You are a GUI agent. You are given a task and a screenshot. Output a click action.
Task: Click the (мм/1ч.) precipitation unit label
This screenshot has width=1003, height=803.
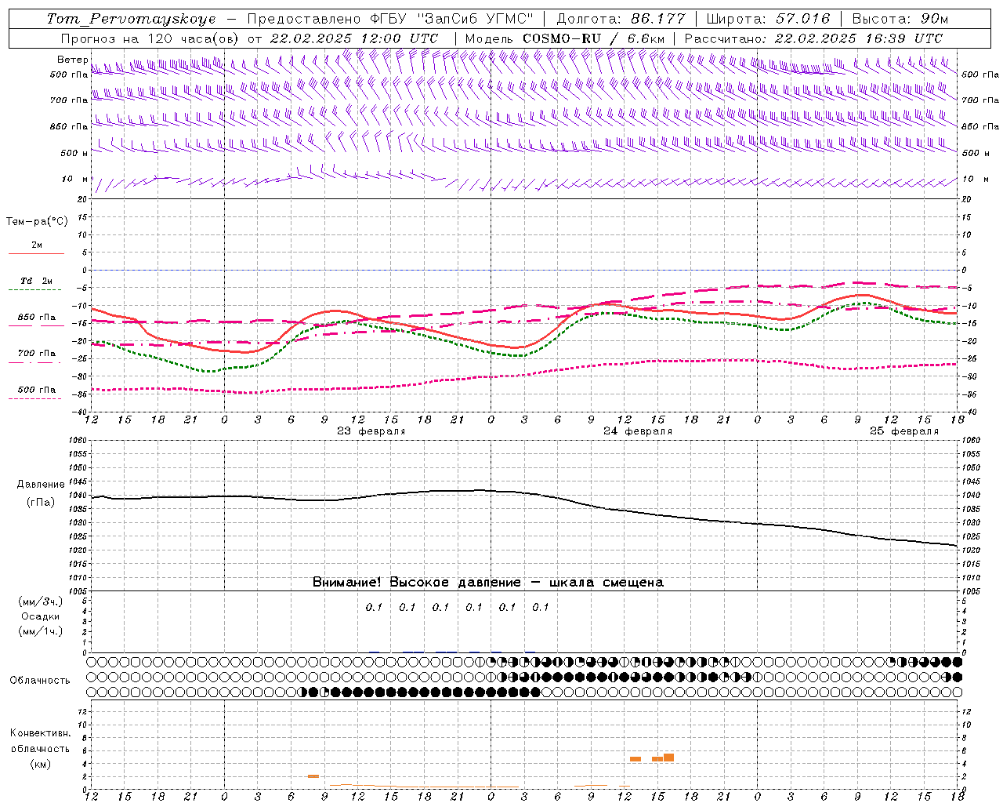click(41, 631)
